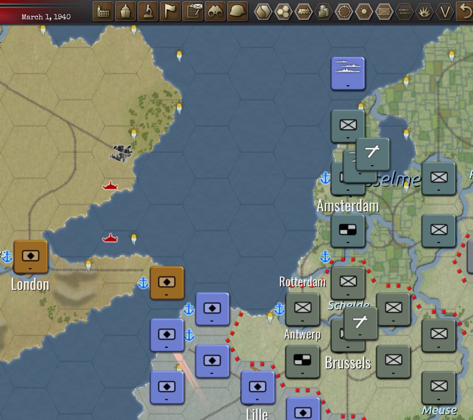Toggle the railway train overlay
This screenshot has height=420, width=473.
(304, 12)
